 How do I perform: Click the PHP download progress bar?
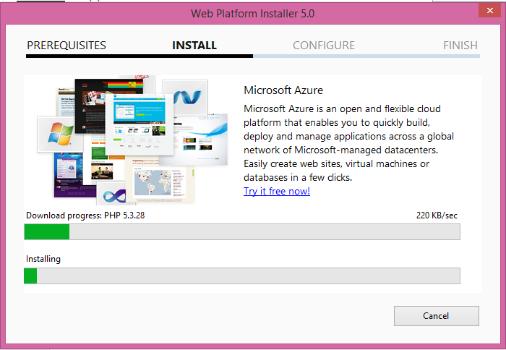click(242, 232)
